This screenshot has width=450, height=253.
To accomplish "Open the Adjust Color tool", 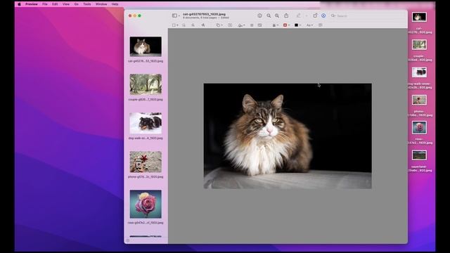I will click(x=252, y=25).
